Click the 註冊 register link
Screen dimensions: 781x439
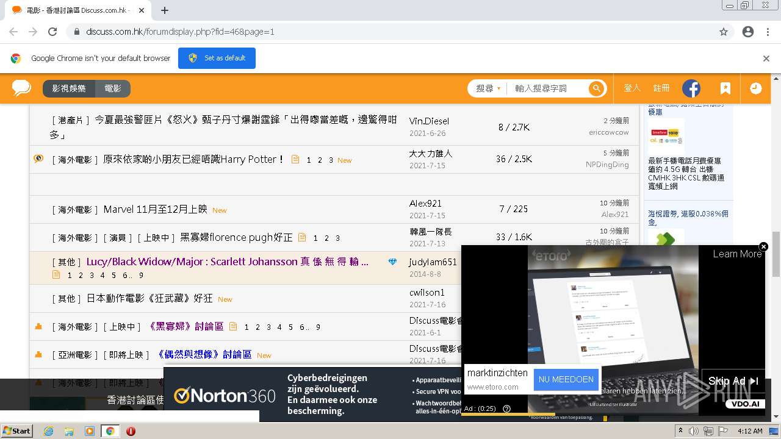pos(661,88)
